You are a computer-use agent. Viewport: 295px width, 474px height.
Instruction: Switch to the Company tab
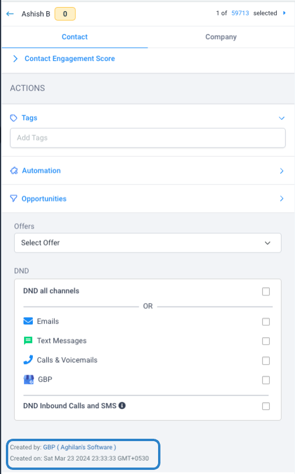(221, 37)
